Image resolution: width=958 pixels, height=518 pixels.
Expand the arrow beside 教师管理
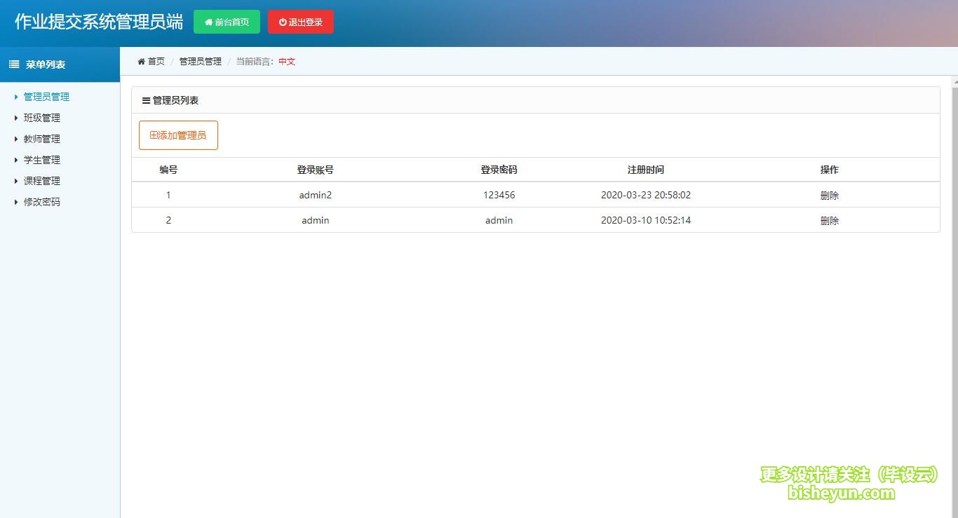[16, 139]
